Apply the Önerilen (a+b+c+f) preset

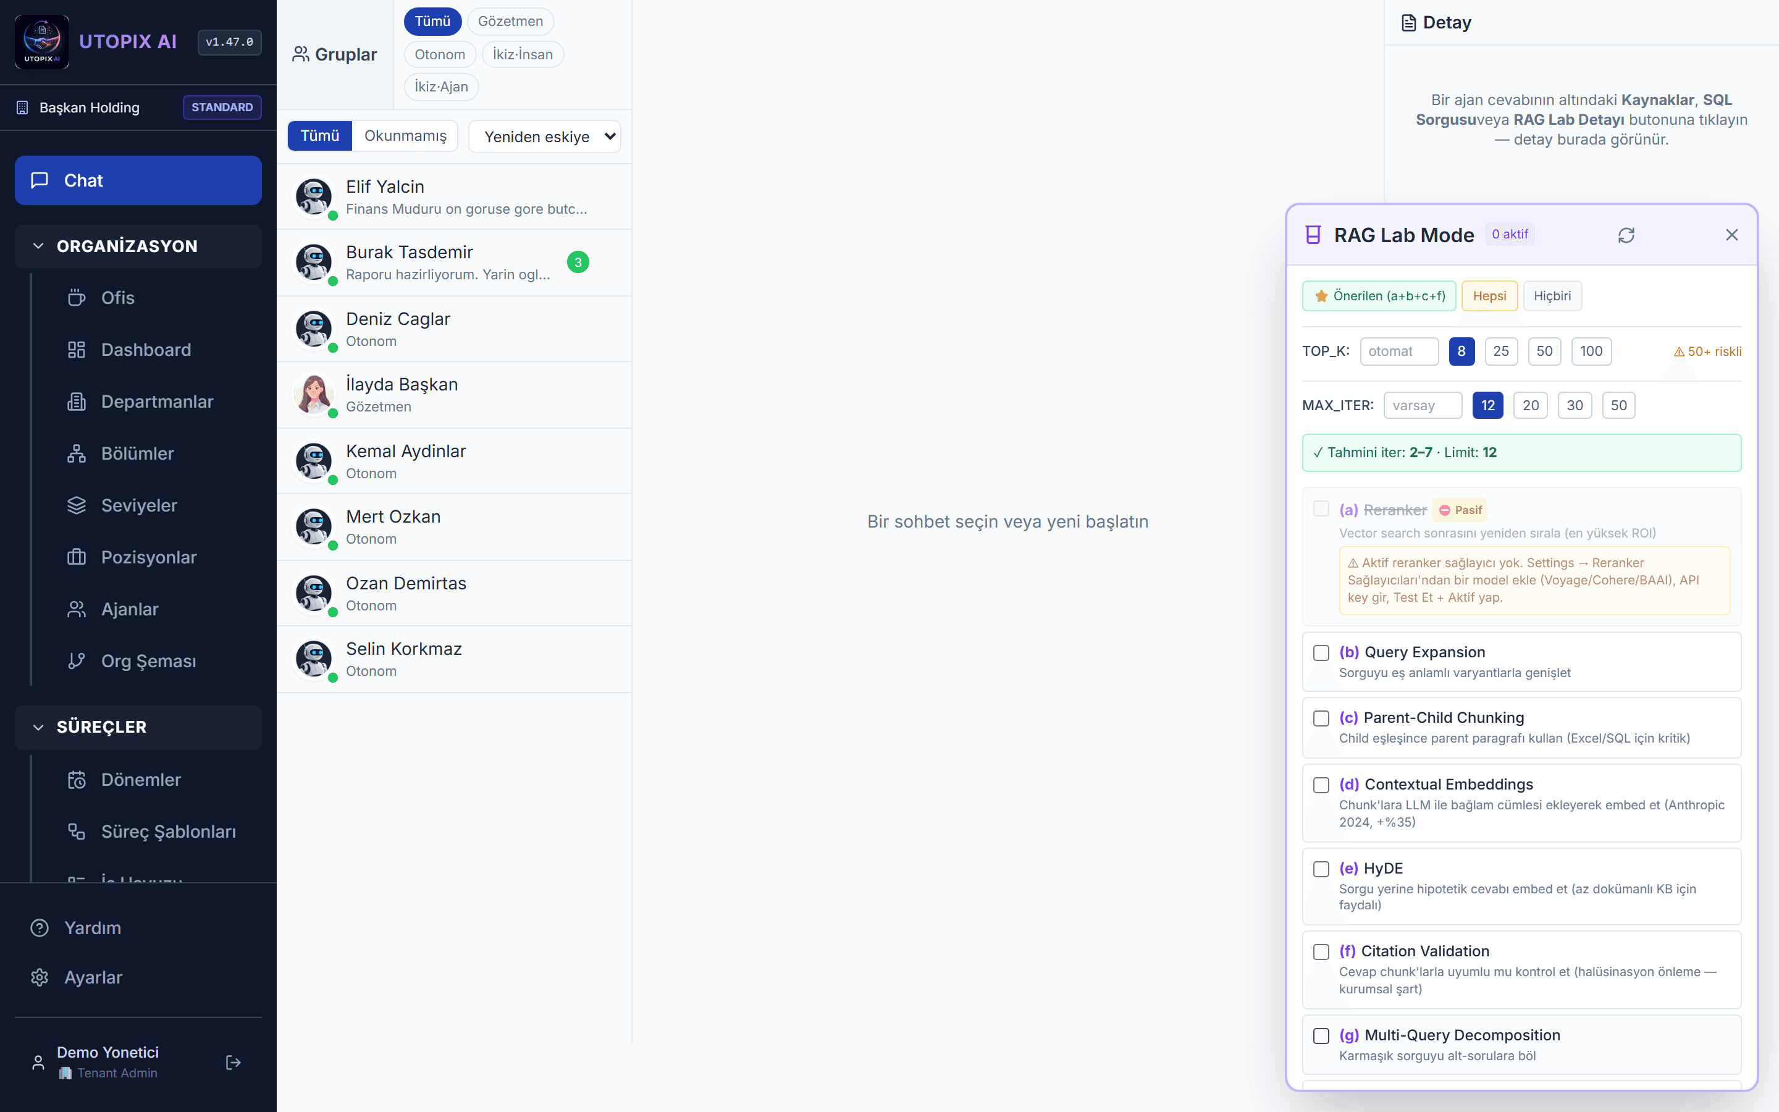click(1378, 296)
